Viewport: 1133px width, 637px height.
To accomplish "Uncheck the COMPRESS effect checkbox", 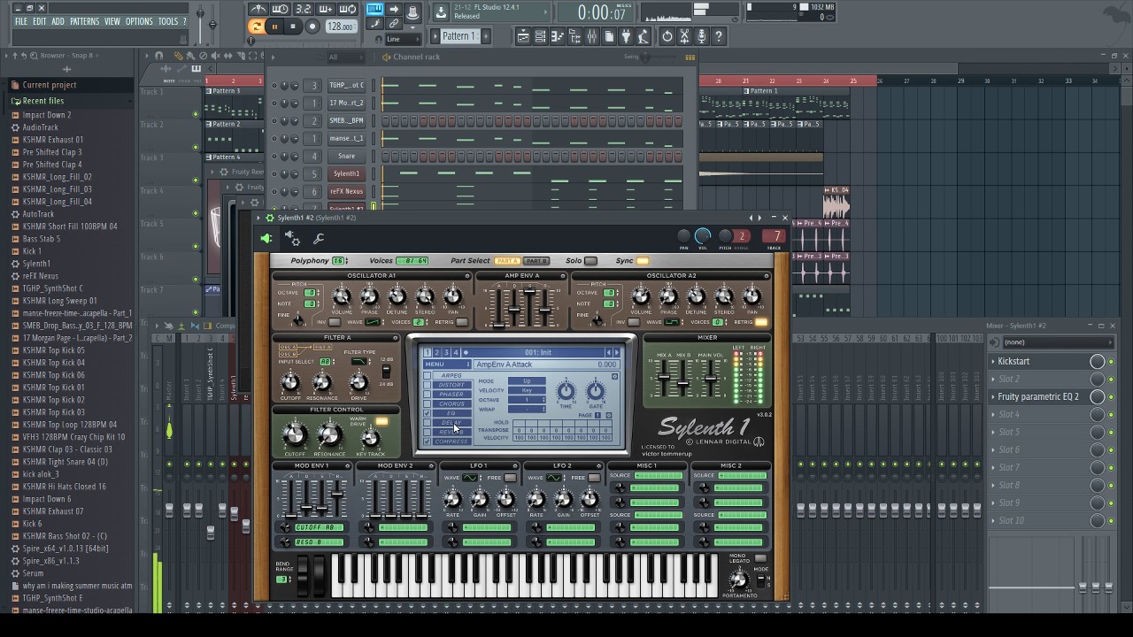I will 427,441.
